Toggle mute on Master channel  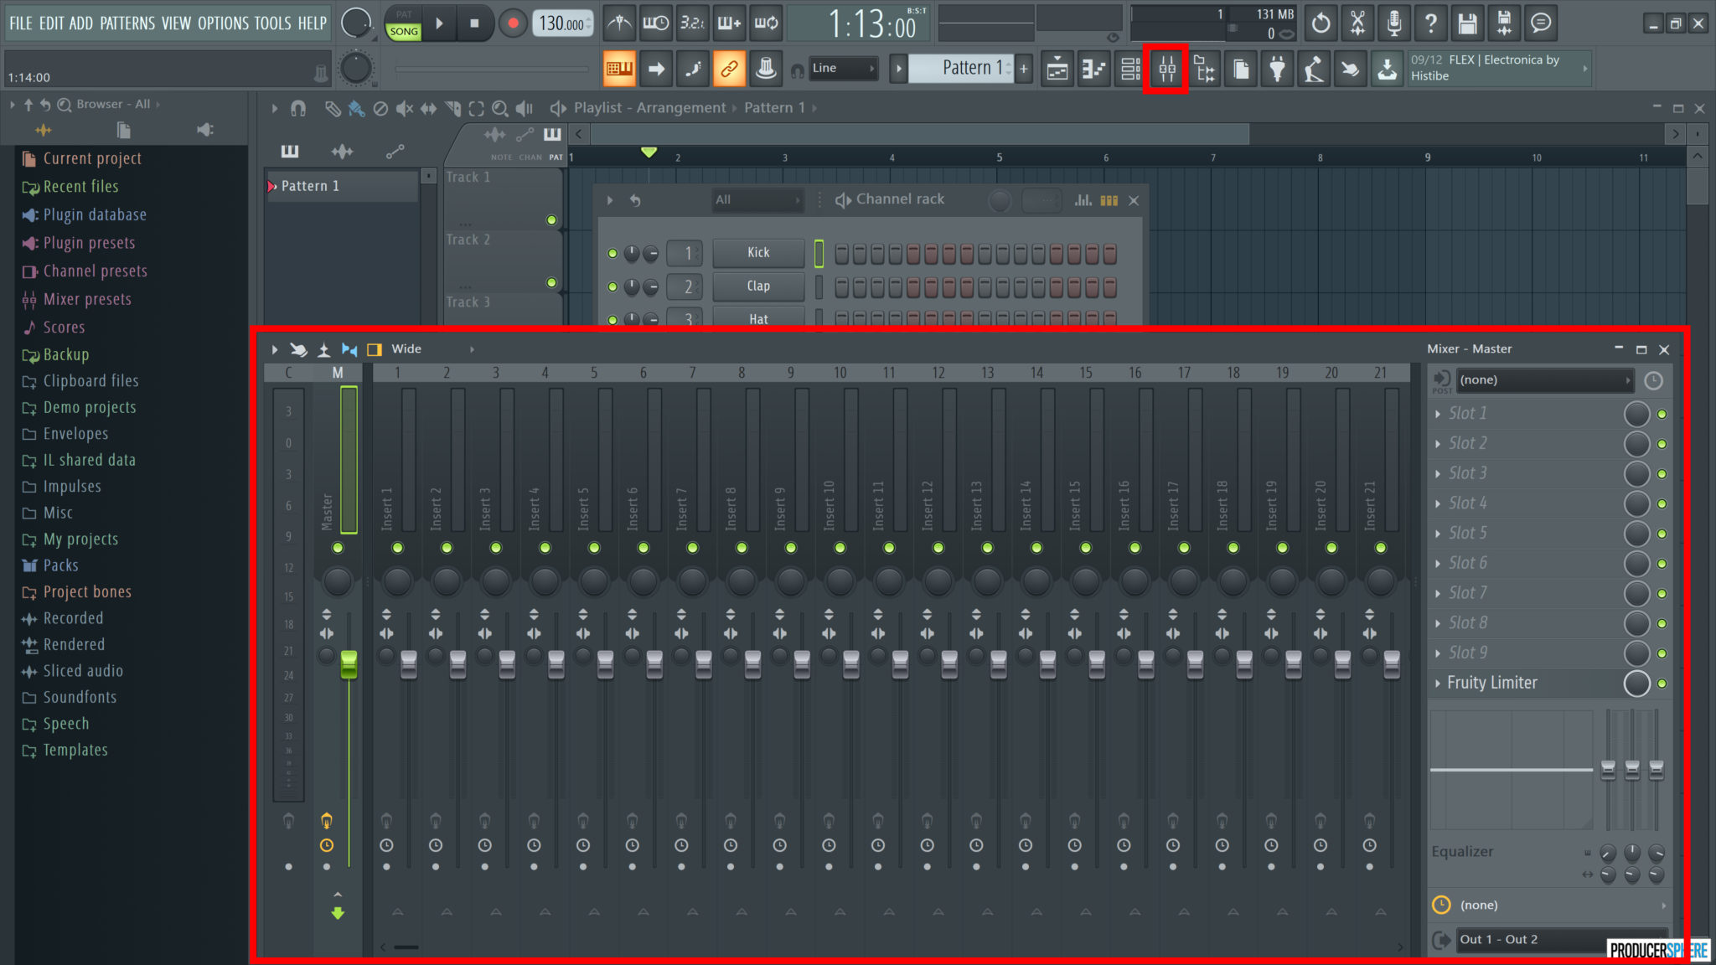pos(337,548)
